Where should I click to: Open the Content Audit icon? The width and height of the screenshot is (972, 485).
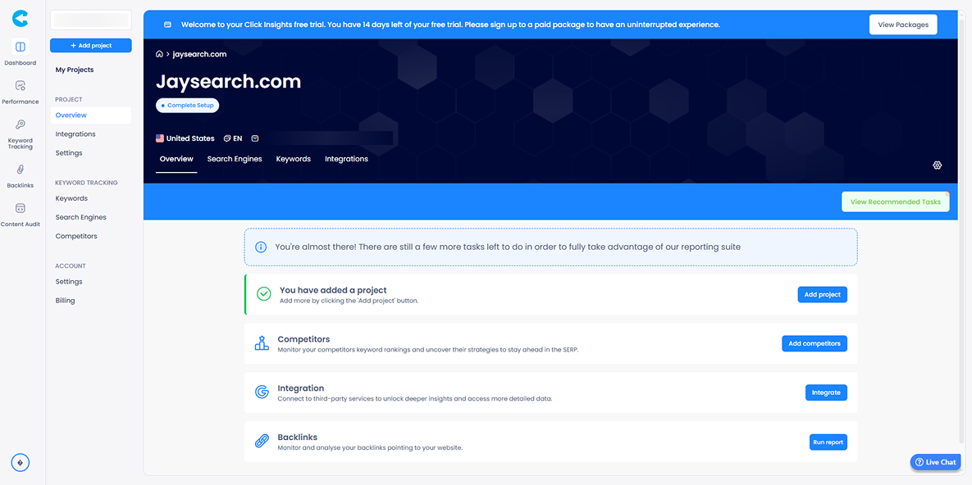click(20, 208)
